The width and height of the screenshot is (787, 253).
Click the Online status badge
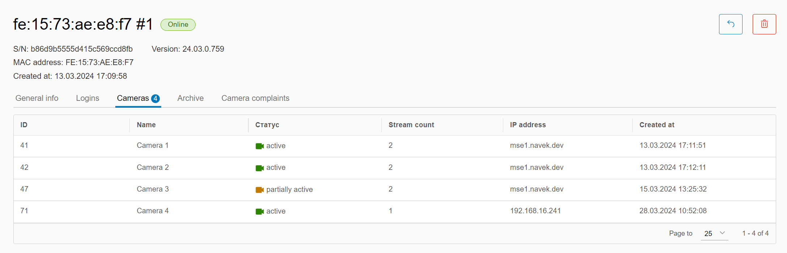tap(178, 25)
